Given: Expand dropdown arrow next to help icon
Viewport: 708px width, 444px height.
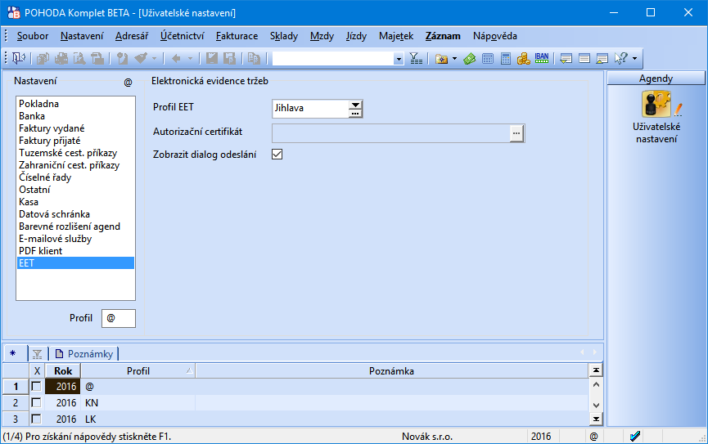Looking at the screenshot, I should (x=634, y=59).
